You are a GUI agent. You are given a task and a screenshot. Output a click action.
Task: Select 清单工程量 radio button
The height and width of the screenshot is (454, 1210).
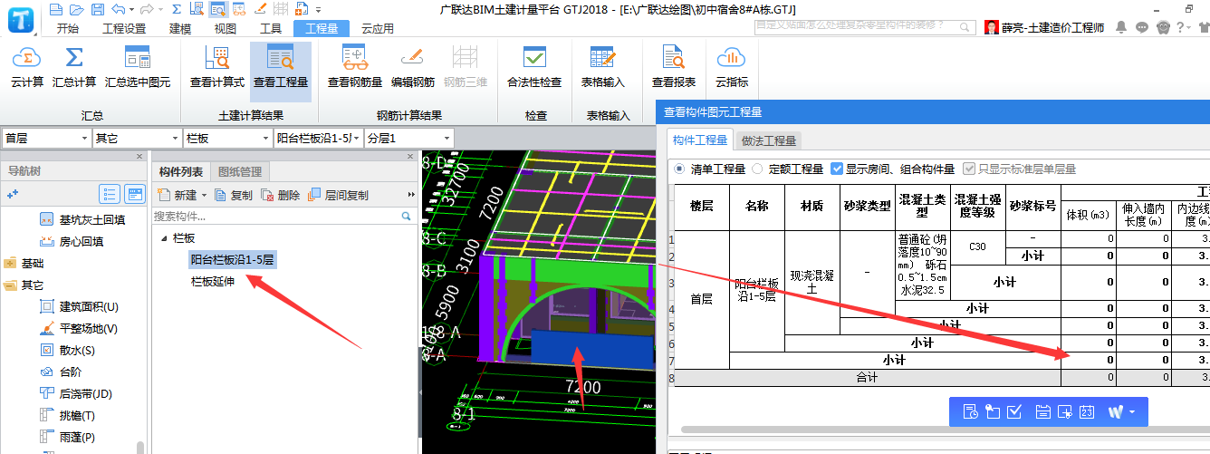[x=680, y=169]
